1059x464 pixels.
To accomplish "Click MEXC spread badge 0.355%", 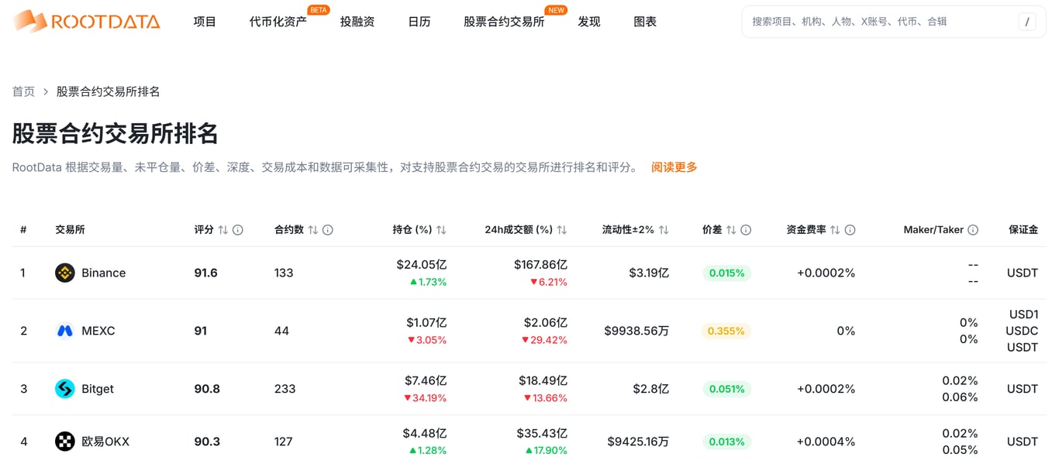I will click(x=726, y=331).
